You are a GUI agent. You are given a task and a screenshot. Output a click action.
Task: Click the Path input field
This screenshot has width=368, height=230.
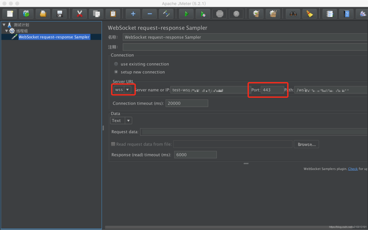(331, 90)
